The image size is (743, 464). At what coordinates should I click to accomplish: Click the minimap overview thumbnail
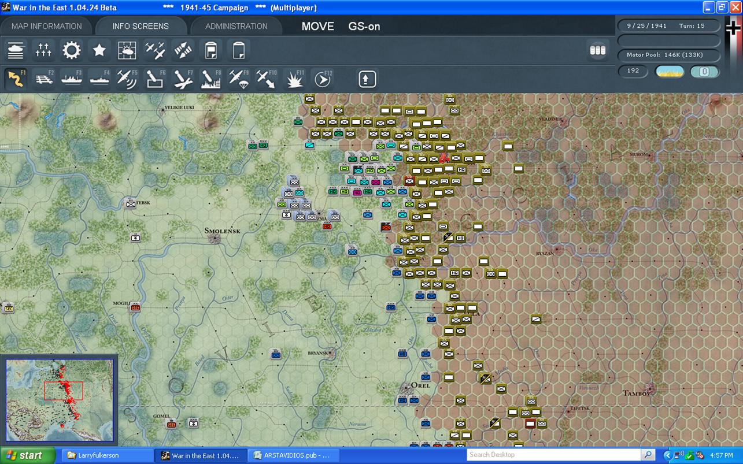(60, 400)
